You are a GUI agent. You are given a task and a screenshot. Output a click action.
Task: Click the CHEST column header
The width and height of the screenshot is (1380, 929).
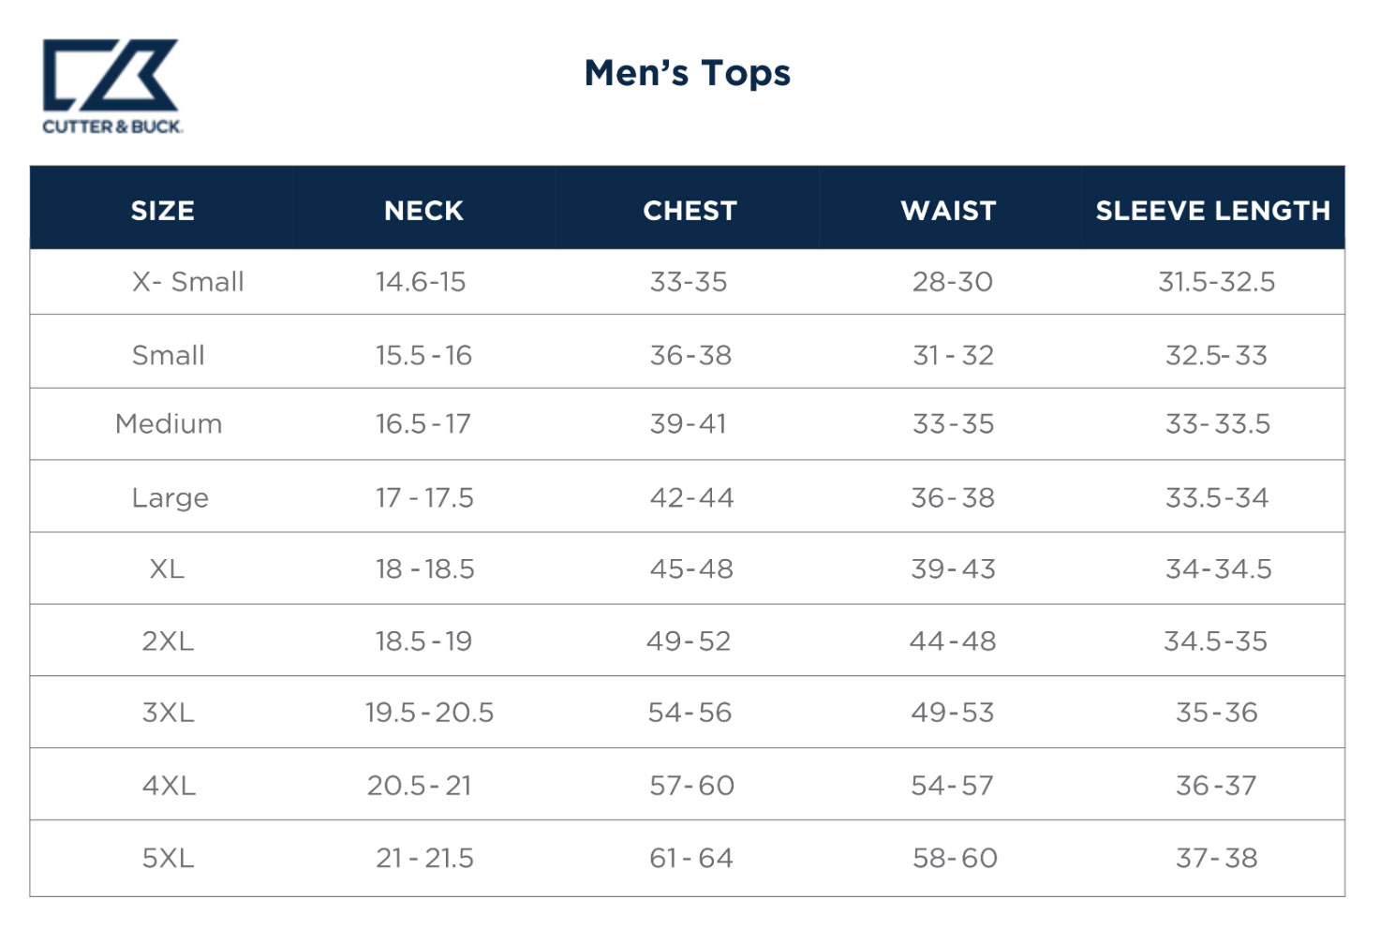(690, 211)
